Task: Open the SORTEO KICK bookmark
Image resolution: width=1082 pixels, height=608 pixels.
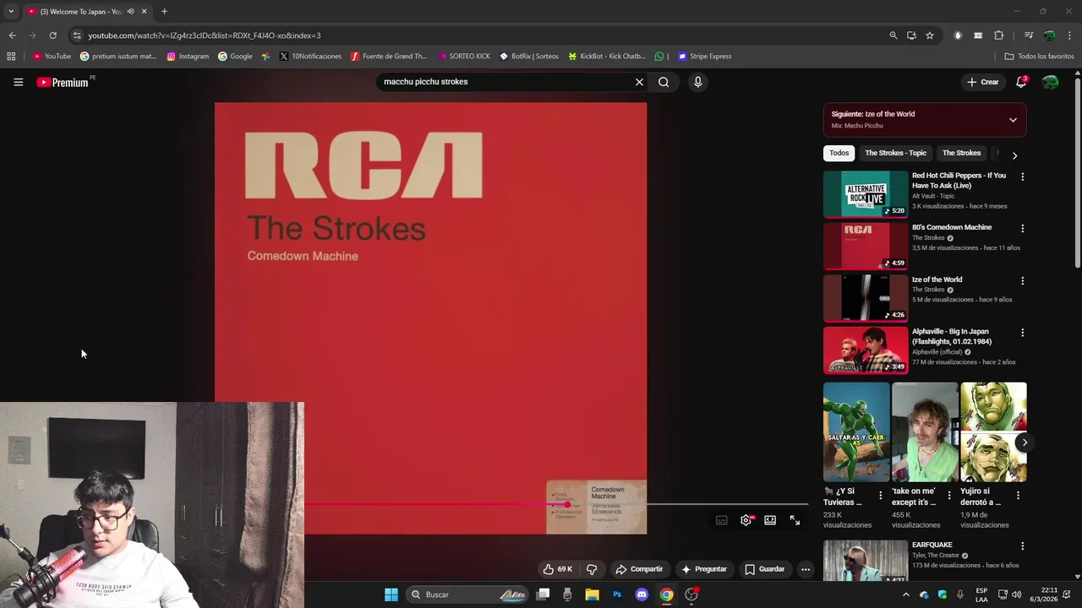Action: point(464,57)
